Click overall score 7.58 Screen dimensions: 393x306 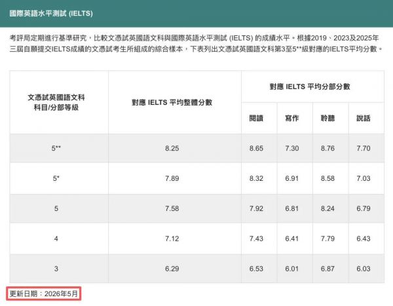(172, 208)
